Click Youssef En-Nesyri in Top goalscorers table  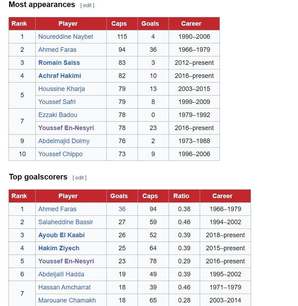pos(66,261)
